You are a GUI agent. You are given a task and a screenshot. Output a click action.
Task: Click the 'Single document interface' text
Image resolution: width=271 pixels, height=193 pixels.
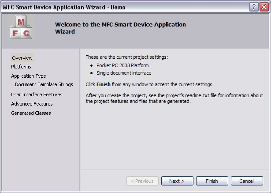click(124, 73)
